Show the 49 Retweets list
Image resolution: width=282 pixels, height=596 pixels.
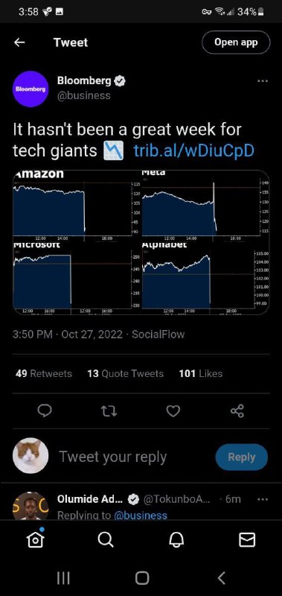[x=44, y=374]
